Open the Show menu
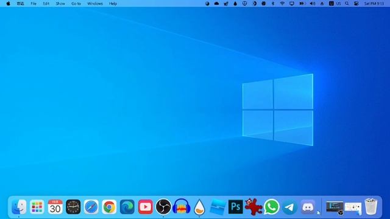Viewport: 390px width, 219px height. 60,4
